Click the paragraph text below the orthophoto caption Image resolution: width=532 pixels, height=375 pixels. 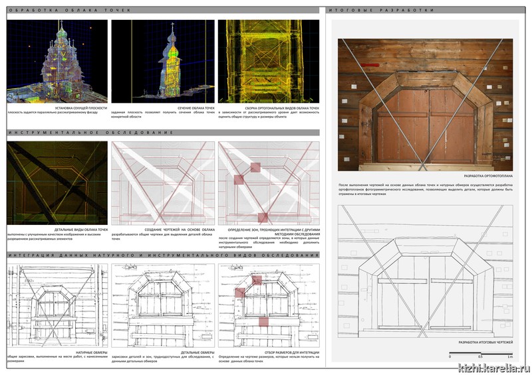(x=425, y=189)
